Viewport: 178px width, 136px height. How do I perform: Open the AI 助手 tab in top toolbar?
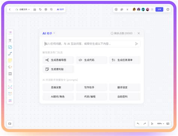click(x=60, y=9)
